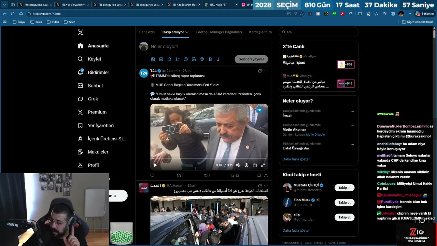
Task: Bookmark the T24 post
Action: 259,176
